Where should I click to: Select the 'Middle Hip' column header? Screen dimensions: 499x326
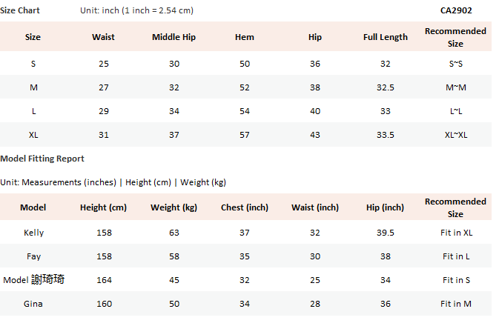[174, 37]
